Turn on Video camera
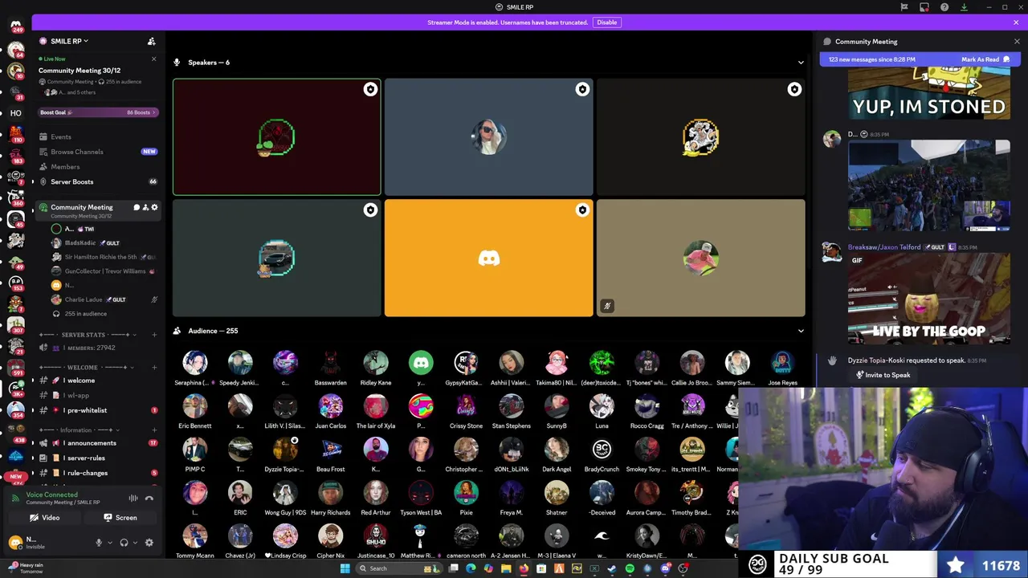1028x578 pixels. [45, 518]
